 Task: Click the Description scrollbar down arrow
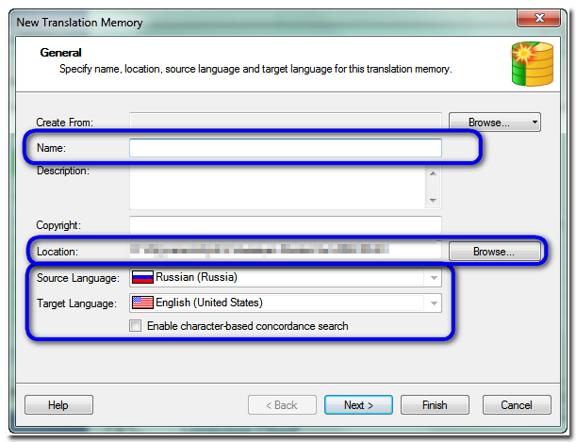tap(433, 200)
